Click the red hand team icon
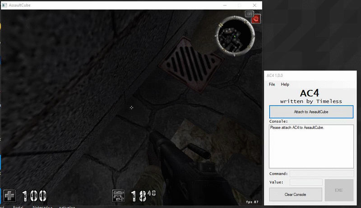The height and width of the screenshot is (208, 361). [256, 19]
